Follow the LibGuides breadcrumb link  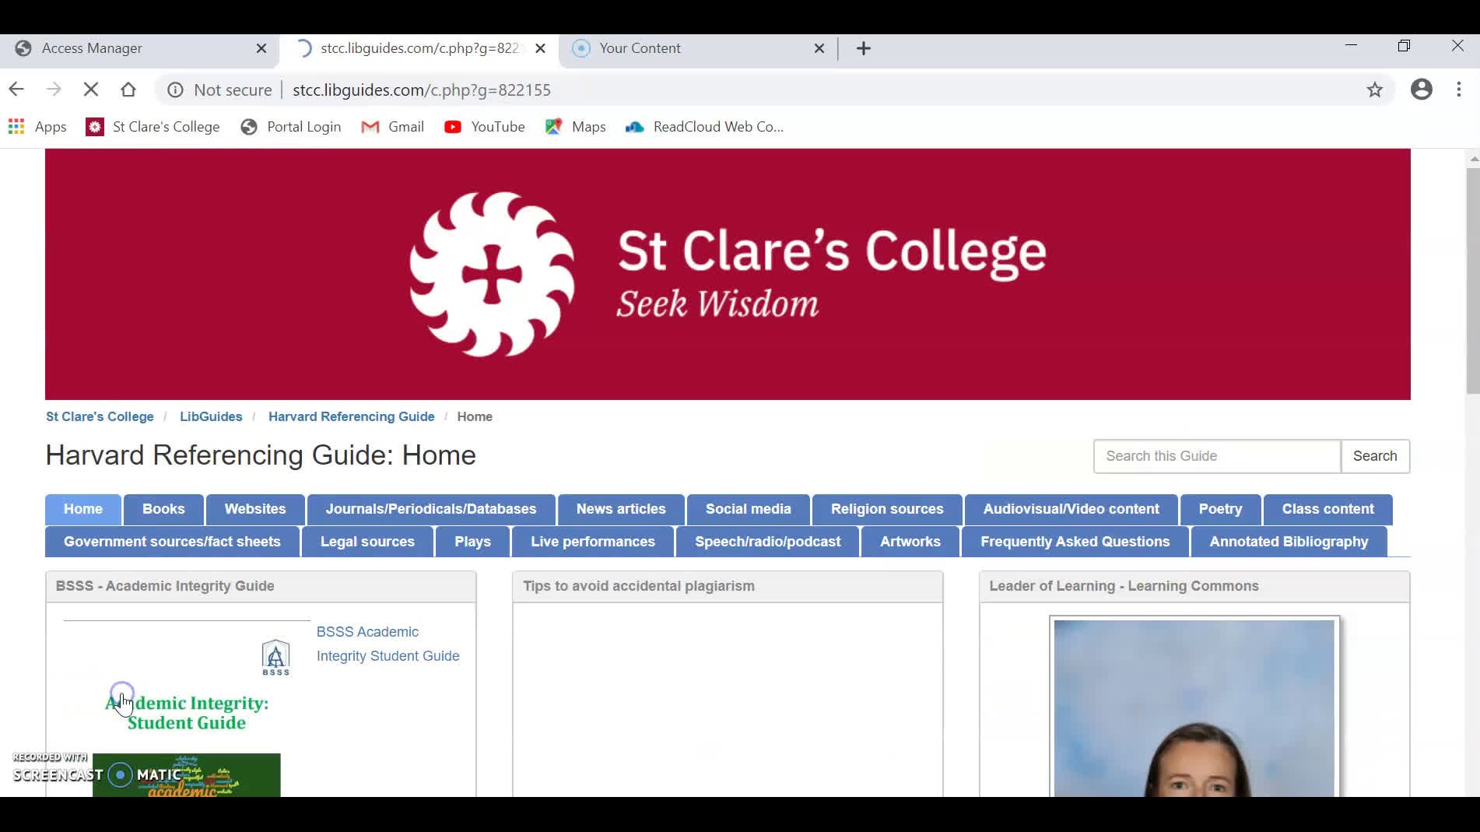pyautogui.click(x=211, y=416)
